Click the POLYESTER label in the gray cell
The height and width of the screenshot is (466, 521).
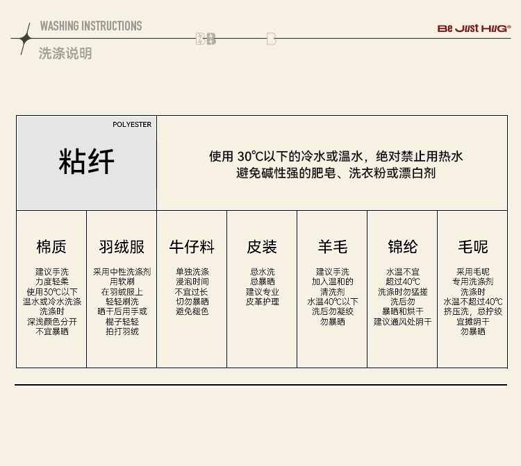[x=132, y=125]
